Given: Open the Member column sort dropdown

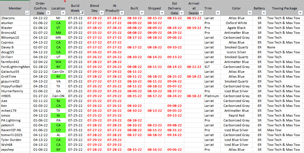Looking at the screenshot, I should 27,13.
